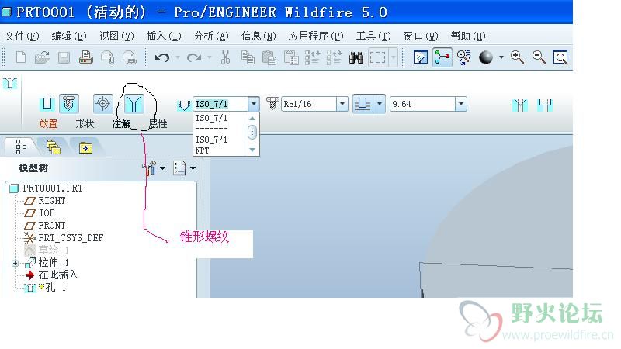This screenshot has width=621, height=349.
Task: Switch to the model tree navigator tab
Action: (x=21, y=147)
